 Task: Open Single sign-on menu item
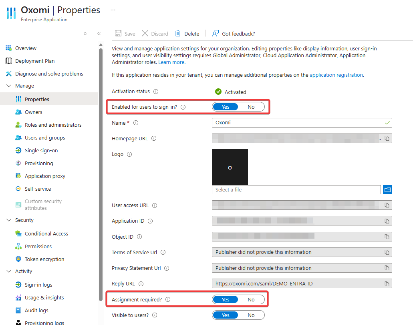41,151
